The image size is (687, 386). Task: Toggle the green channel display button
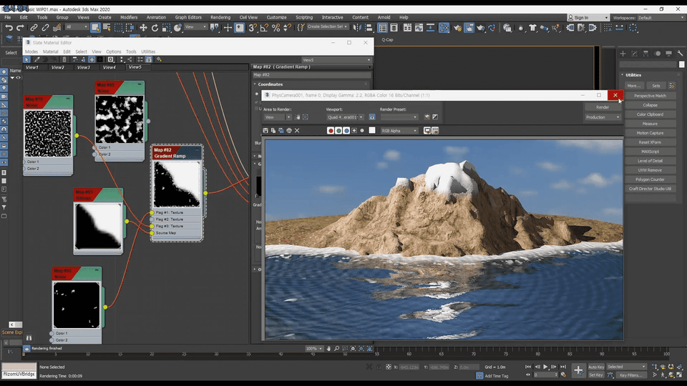[x=338, y=131]
